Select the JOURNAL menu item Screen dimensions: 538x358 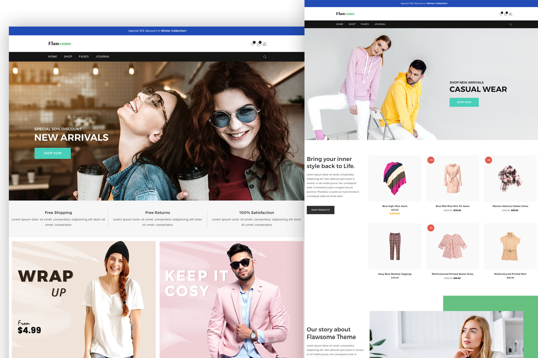pyautogui.click(x=102, y=57)
